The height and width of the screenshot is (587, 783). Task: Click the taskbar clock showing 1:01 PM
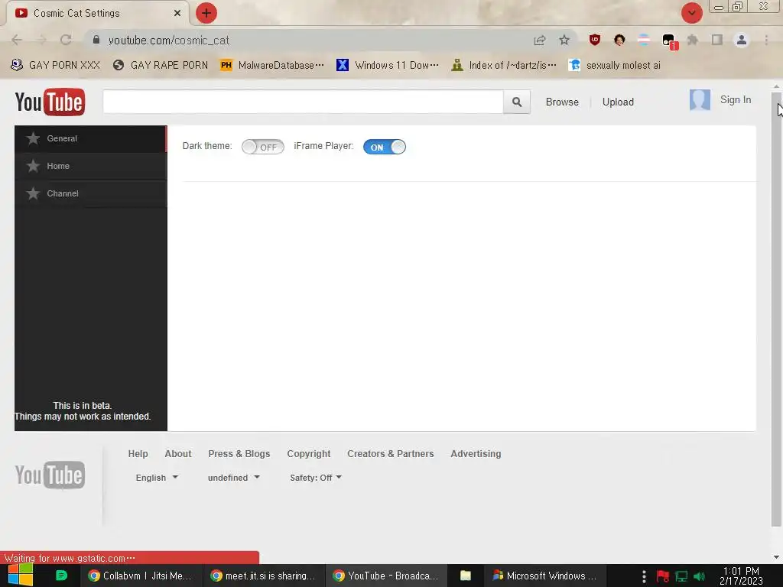point(741,576)
